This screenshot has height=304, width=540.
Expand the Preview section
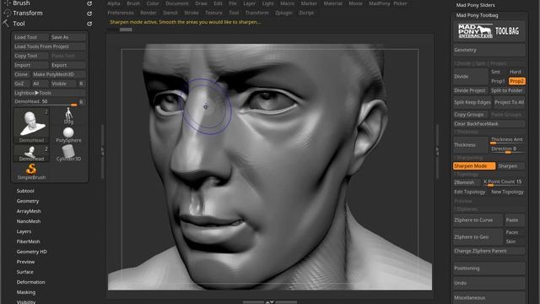coord(25,262)
